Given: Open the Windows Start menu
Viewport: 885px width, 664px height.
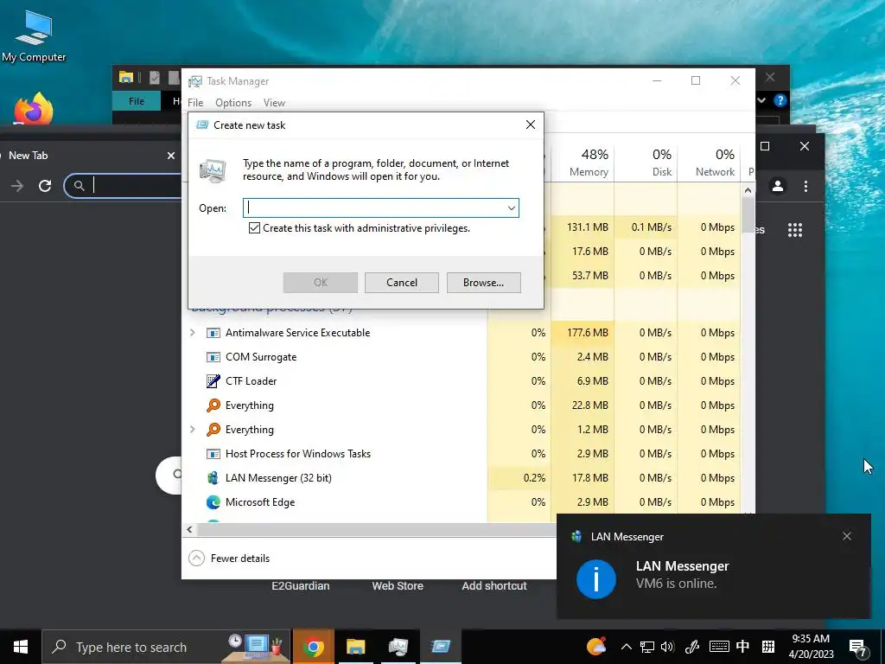Looking at the screenshot, I should 21,647.
